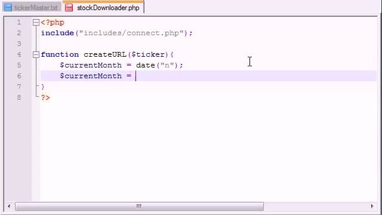382x215 pixels.
Task: Click the "date" function call text
Action: tap(146, 65)
